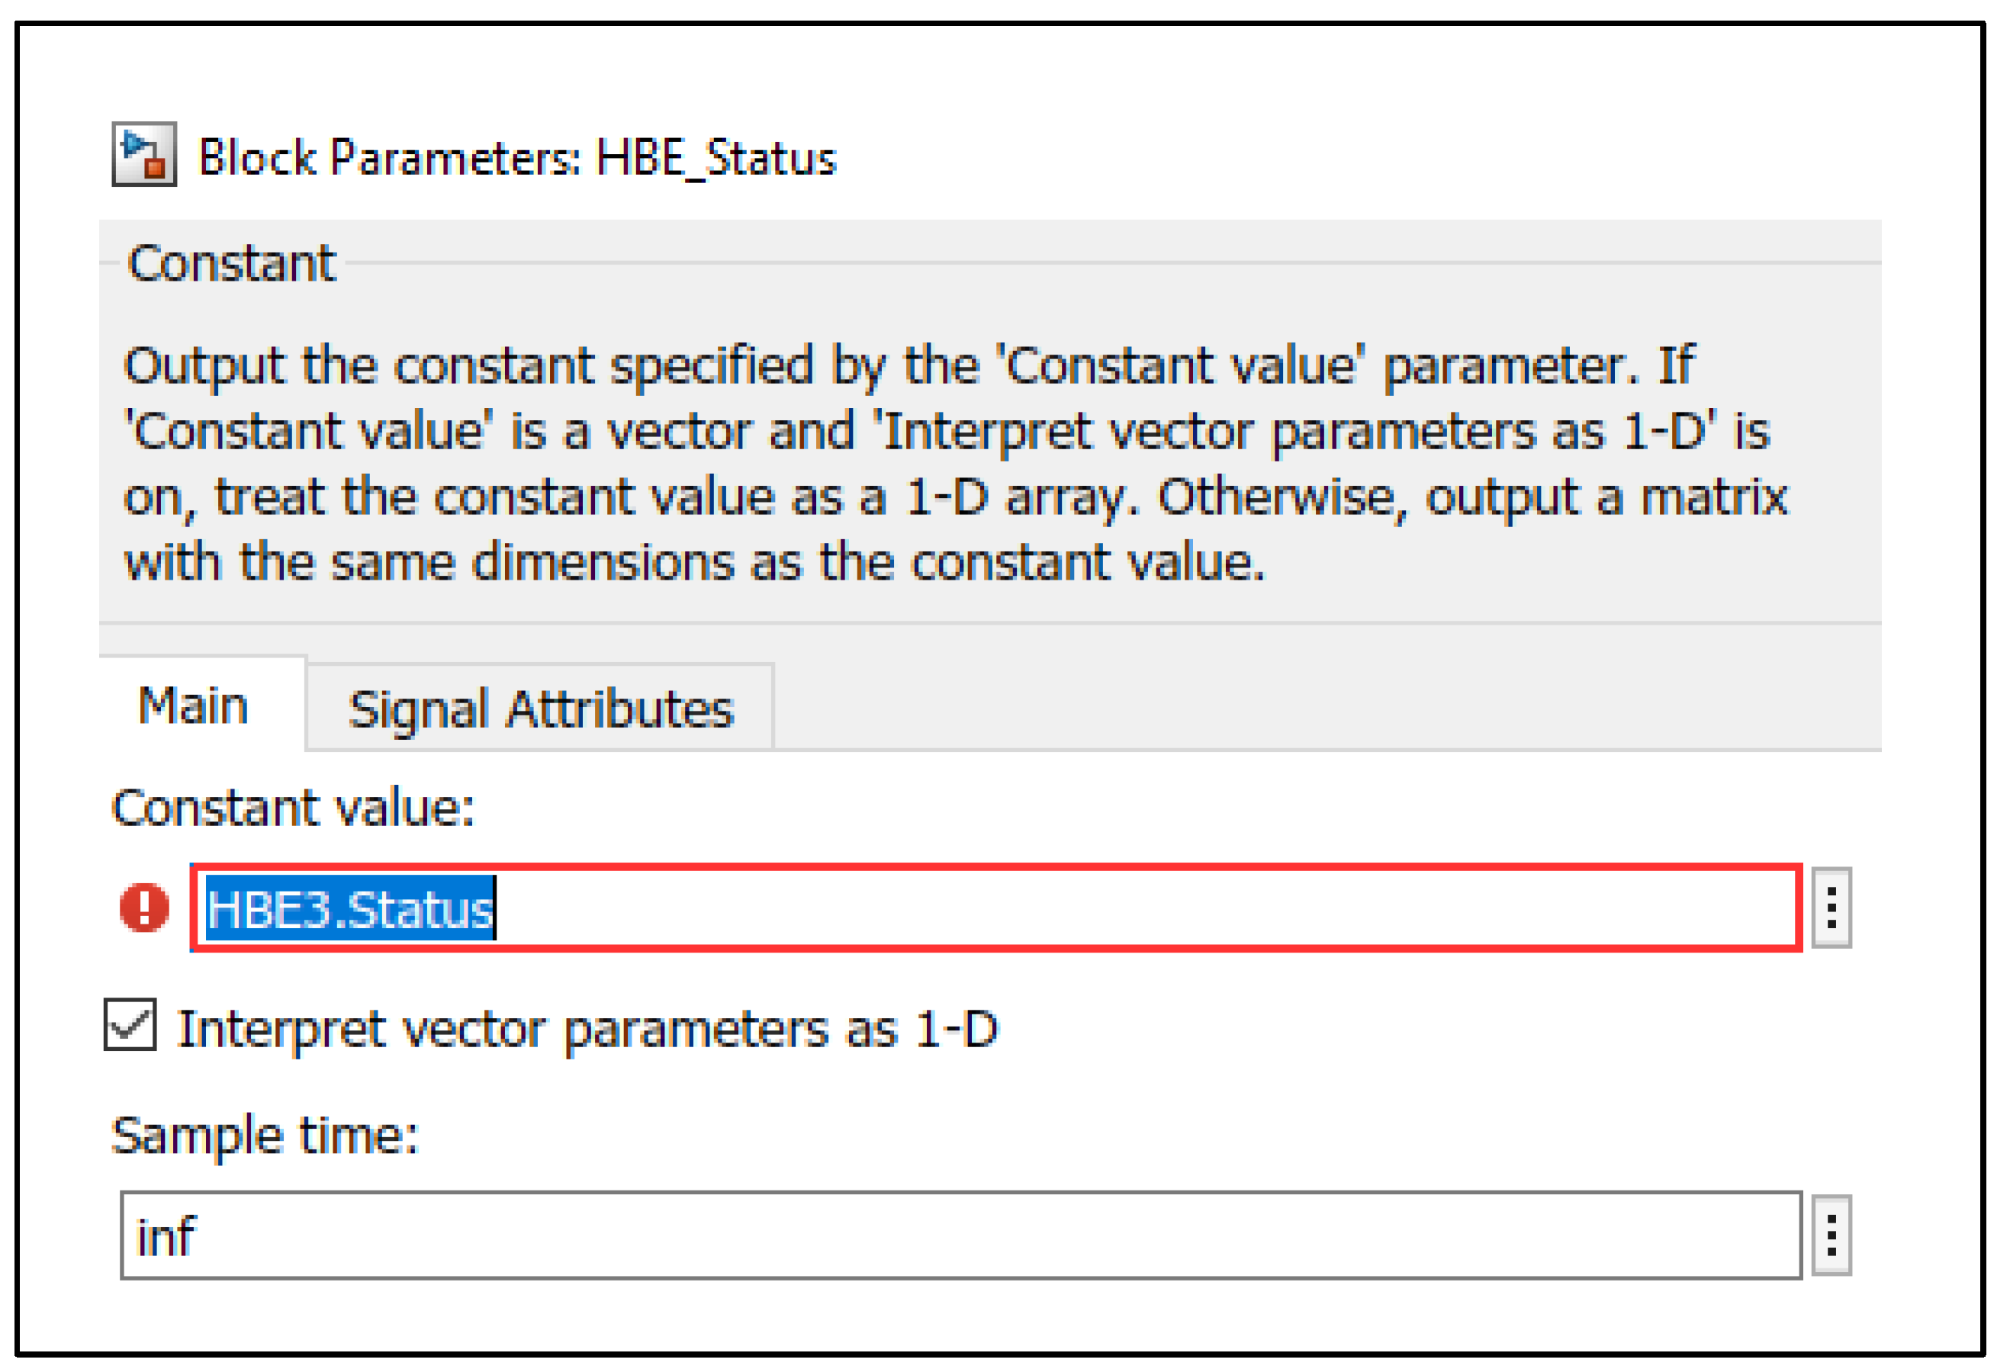This screenshot has height=1369, width=2010.
Task: Focus the Sample time field containing inf
Action: (960, 1236)
